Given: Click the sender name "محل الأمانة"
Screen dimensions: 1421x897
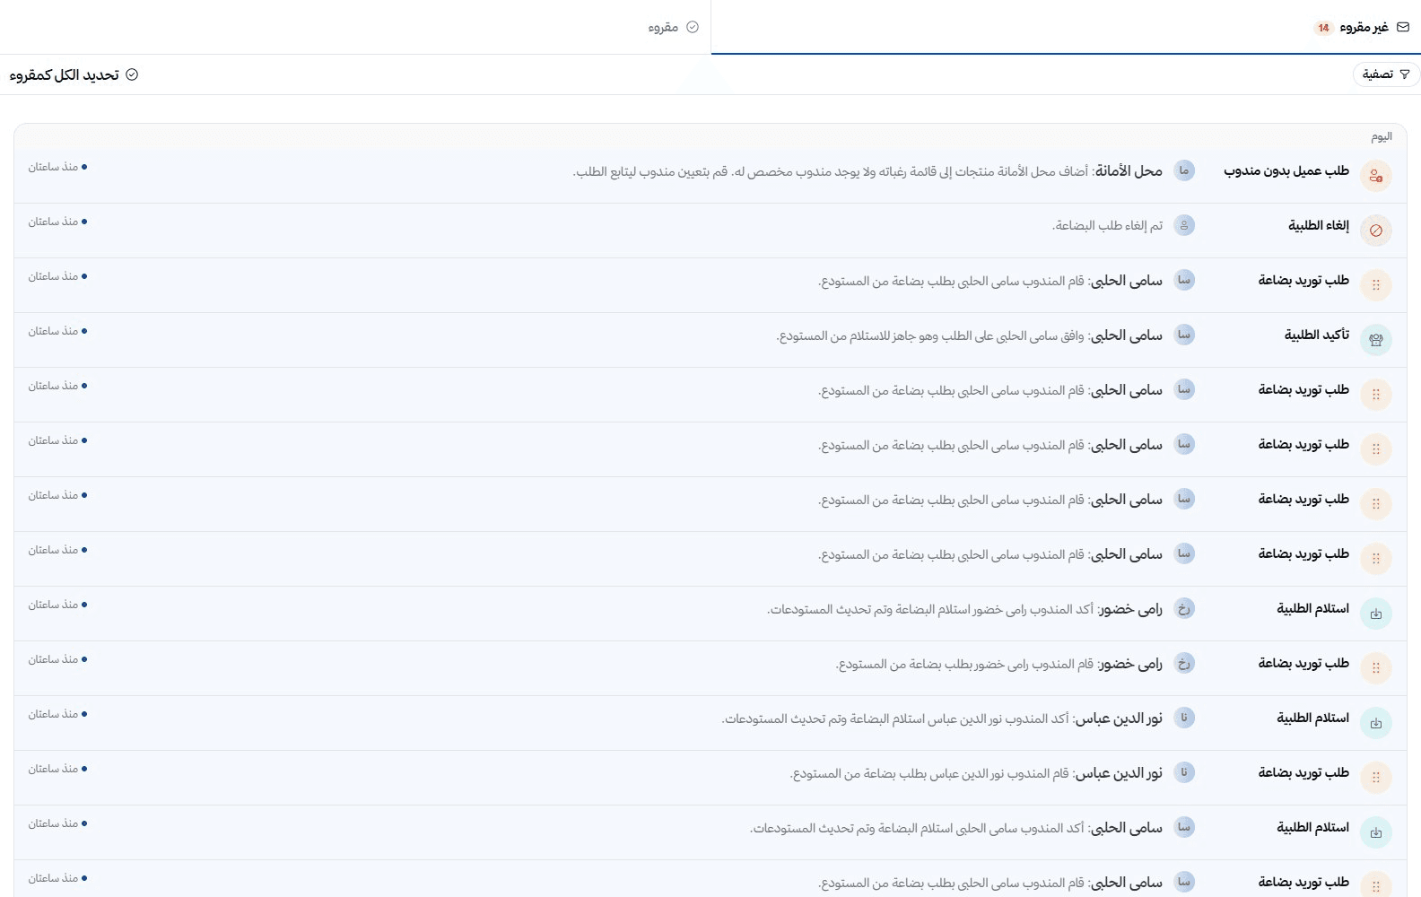Looking at the screenshot, I should [1129, 170].
